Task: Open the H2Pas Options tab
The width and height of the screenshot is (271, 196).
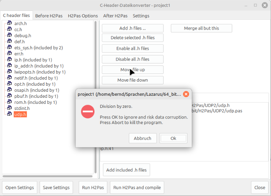Action: (x=83, y=16)
